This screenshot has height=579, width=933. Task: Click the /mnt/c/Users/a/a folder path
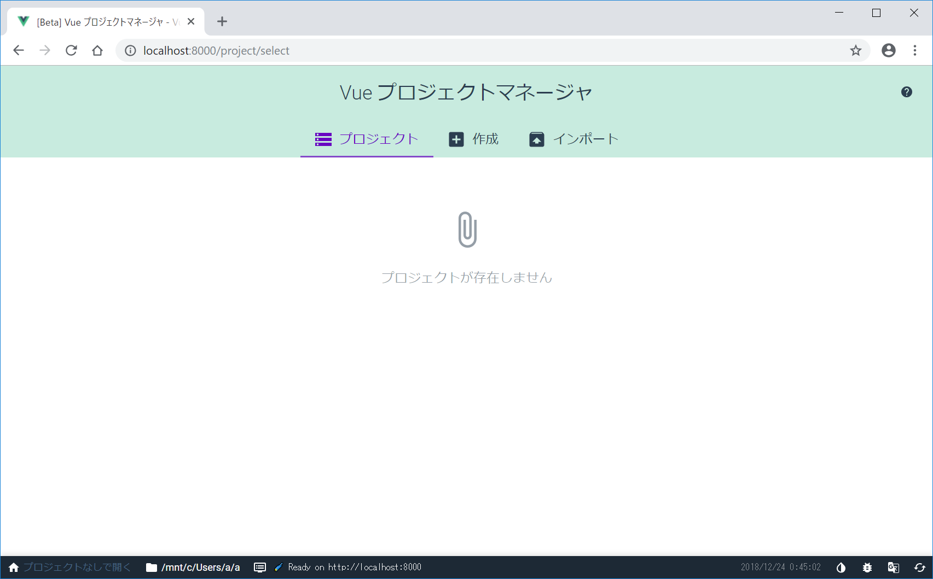tap(193, 568)
